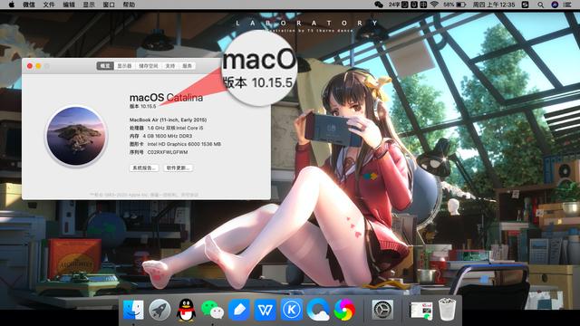Screen dimensions: 580x326
Task: Open the Wi-Fi status menu
Action: click(x=434, y=5)
